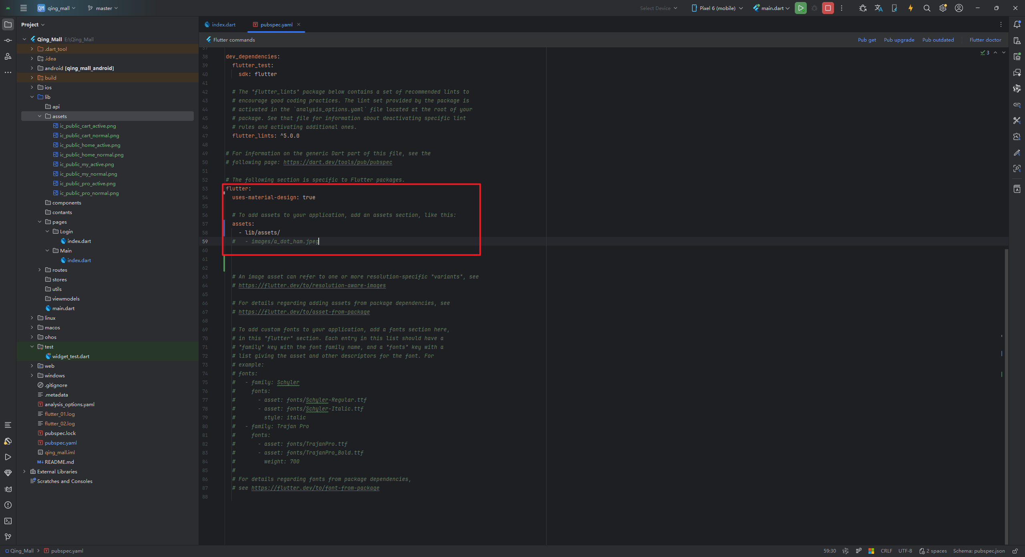Click the green Run button
Screen dimensions: 1025x557
click(x=800, y=8)
